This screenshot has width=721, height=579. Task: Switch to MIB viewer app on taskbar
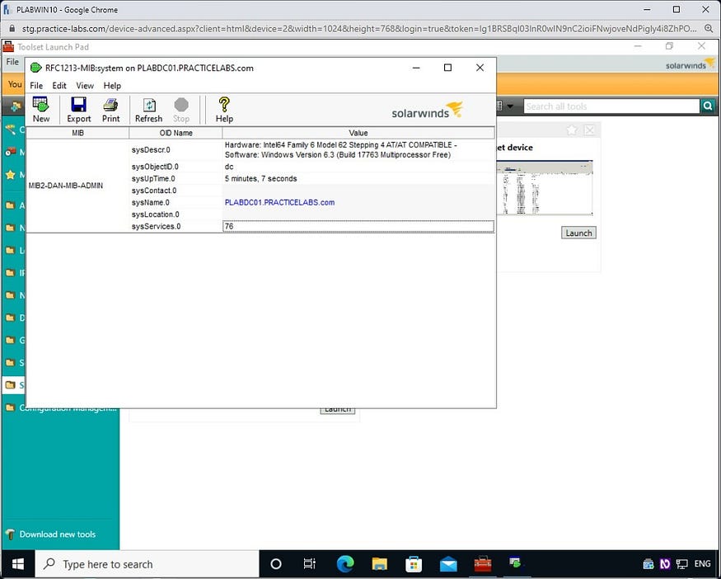click(x=515, y=563)
